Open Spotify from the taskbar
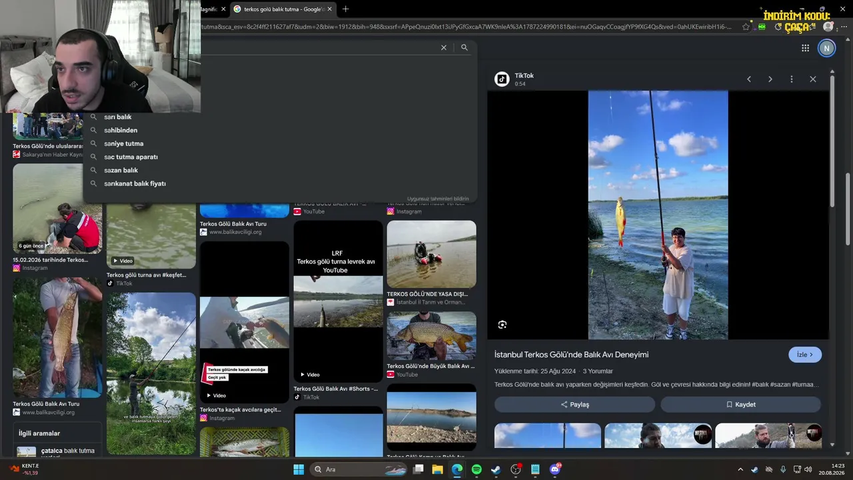 coord(476,469)
